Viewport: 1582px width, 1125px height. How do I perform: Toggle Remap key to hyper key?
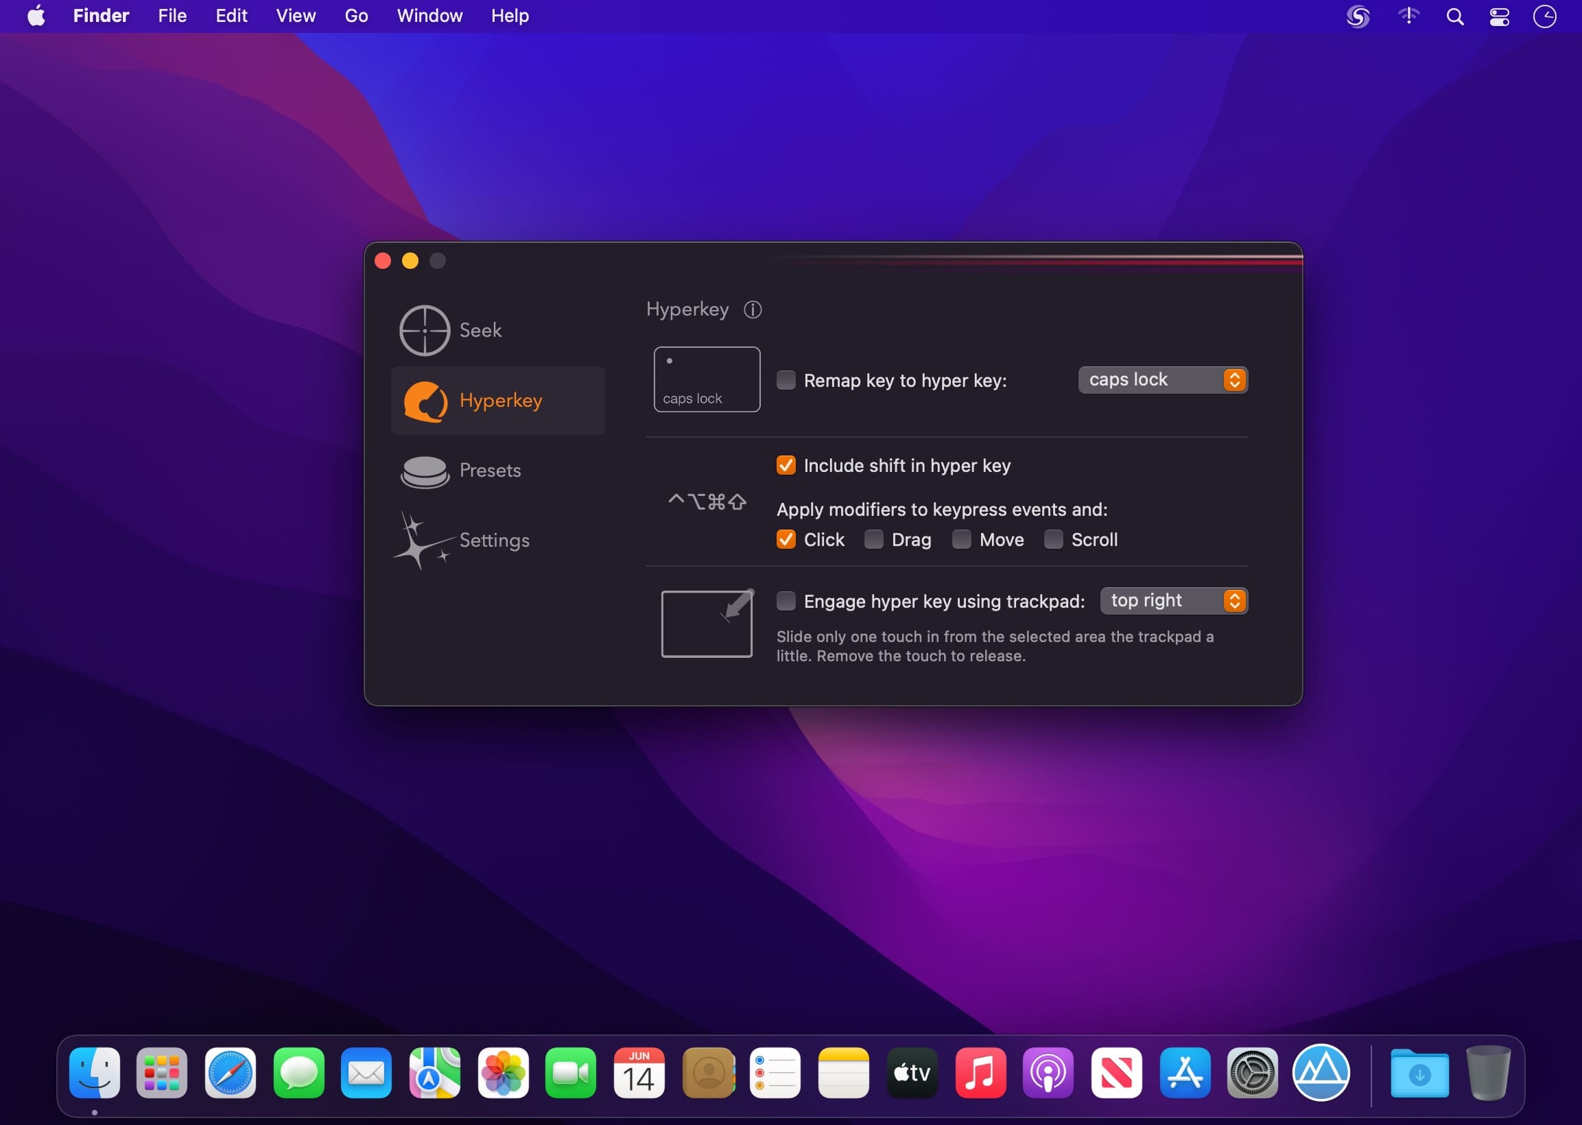point(786,379)
